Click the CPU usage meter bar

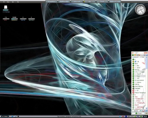point(6,19)
